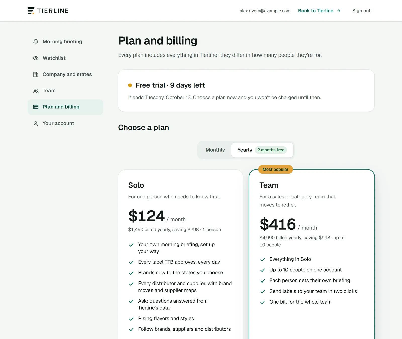Open Your account page
This screenshot has height=339, width=402.
pos(65,123)
